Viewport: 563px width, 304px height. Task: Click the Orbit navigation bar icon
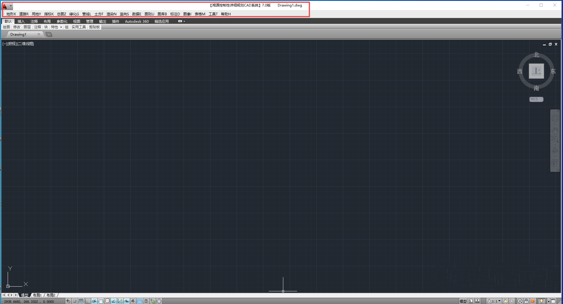tap(555, 151)
